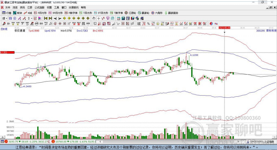Open the 板块 sector view
This screenshot has width=277, height=150.
pos(18,13)
